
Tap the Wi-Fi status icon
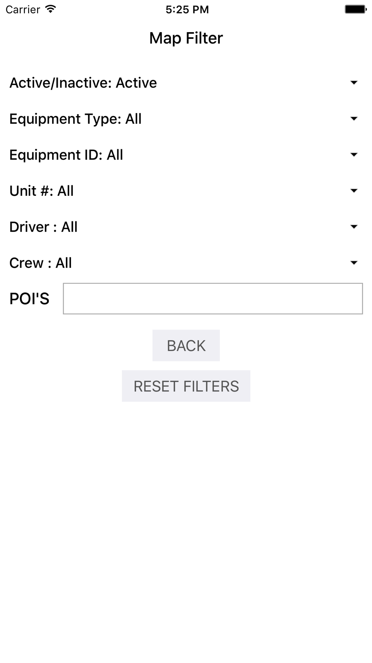[x=50, y=9]
